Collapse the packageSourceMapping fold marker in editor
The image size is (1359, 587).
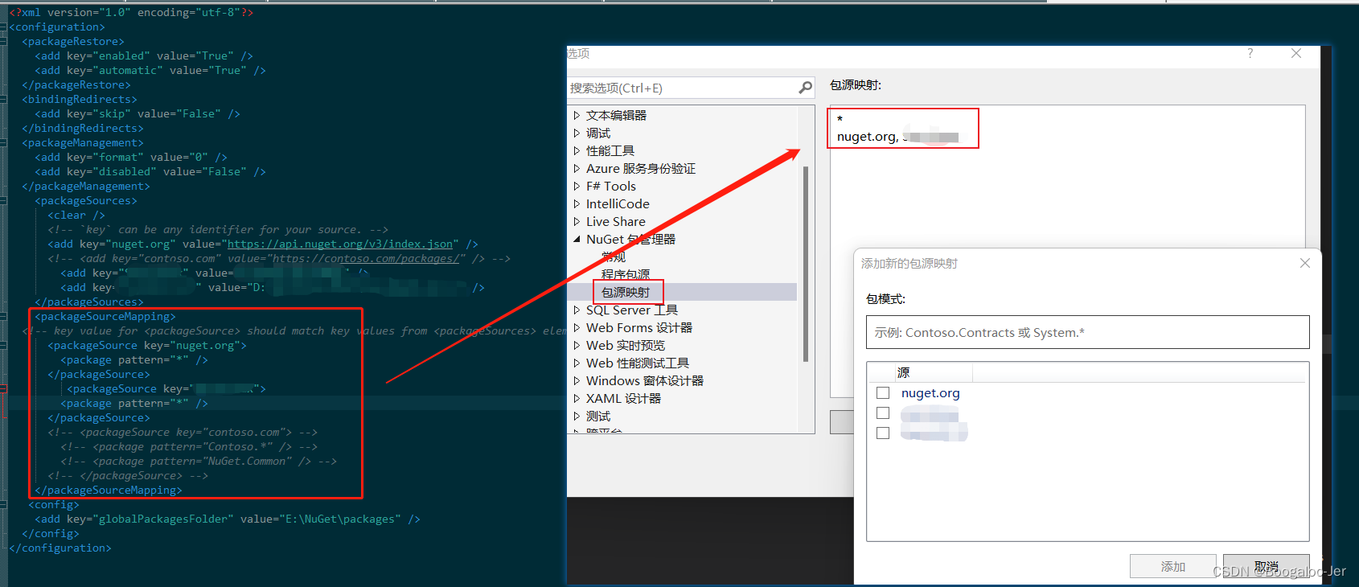pos(4,317)
